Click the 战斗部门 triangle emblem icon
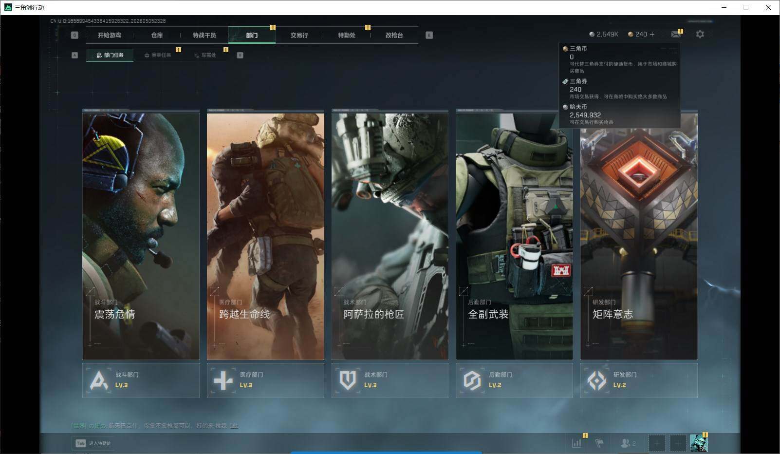780x454 pixels. coord(99,380)
